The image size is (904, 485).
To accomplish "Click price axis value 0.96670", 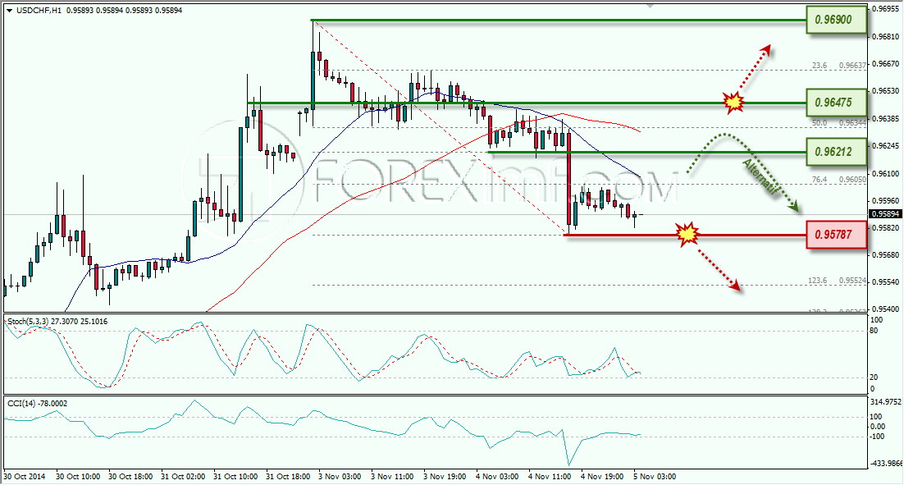I will (886, 63).
